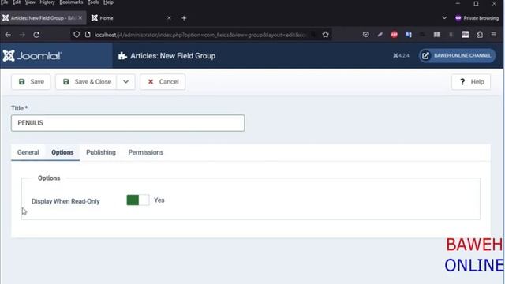This screenshot has height=284, width=505.
Task: Open the Bookmarks menu
Action: pyautogui.click(x=71, y=2)
